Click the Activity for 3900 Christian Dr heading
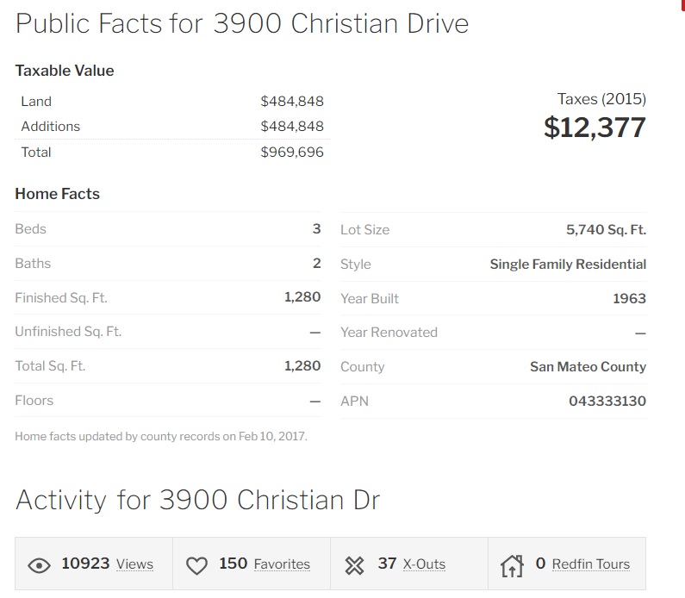This screenshot has width=685, height=598. click(x=197, y=500)
